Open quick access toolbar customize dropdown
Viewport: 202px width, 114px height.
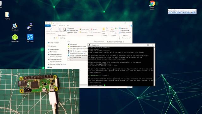53,23
